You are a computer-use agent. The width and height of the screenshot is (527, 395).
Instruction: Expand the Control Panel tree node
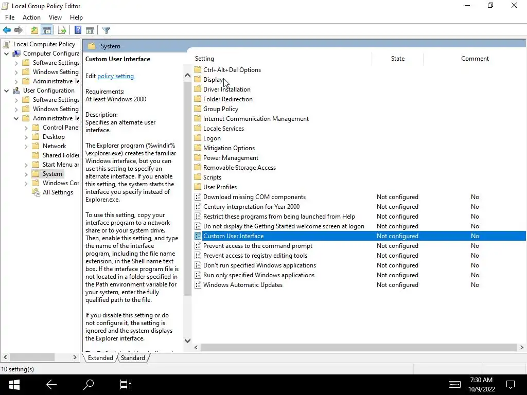(x=26, y=128)
